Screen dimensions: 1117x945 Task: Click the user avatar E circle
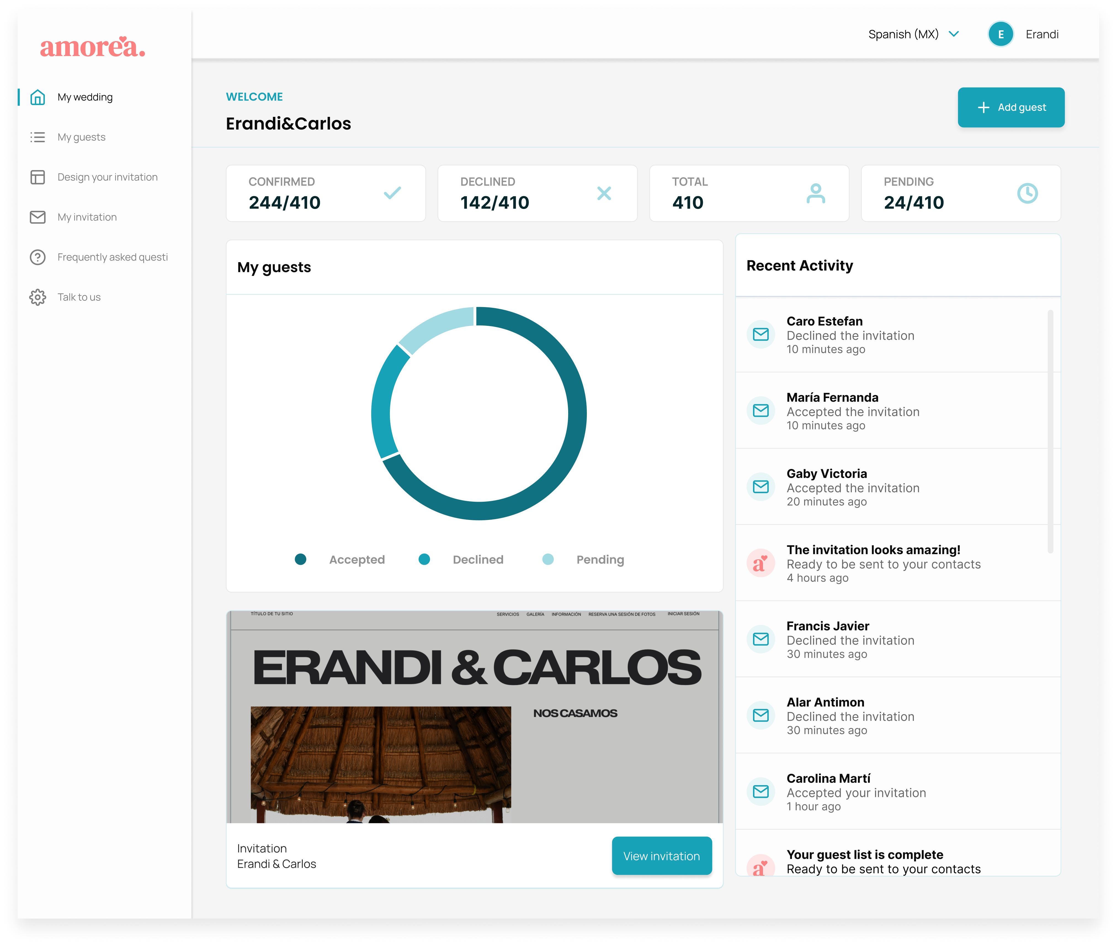click(1001, 34)
